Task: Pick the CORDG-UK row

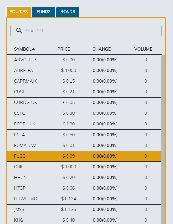Action: point(84,103)
